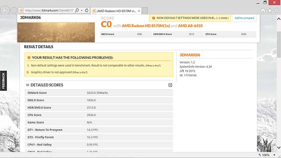
Task: Open the browser Home icon
Action: click(x=263, y=11)
